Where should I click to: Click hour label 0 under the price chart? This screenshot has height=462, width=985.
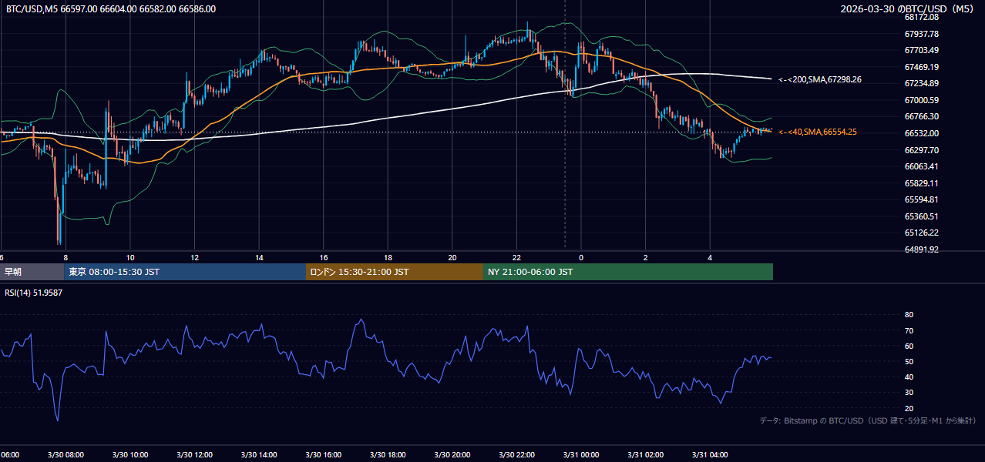(581, 257)
